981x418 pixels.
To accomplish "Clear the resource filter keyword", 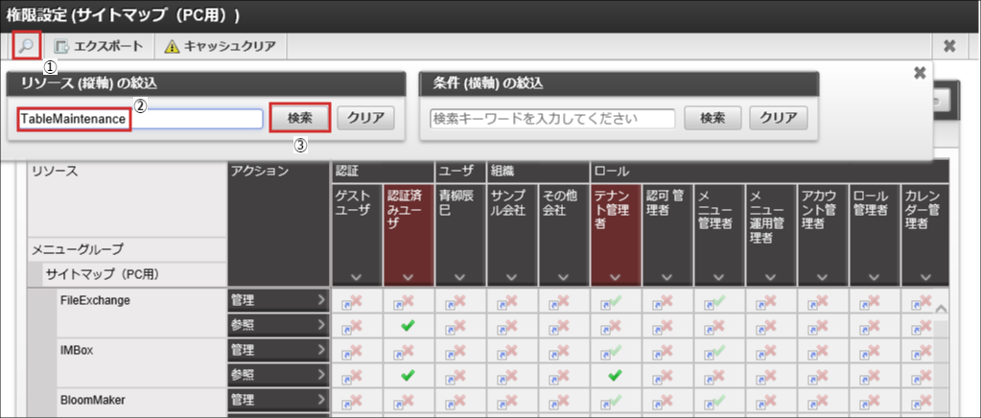I will tap(365, 118).
